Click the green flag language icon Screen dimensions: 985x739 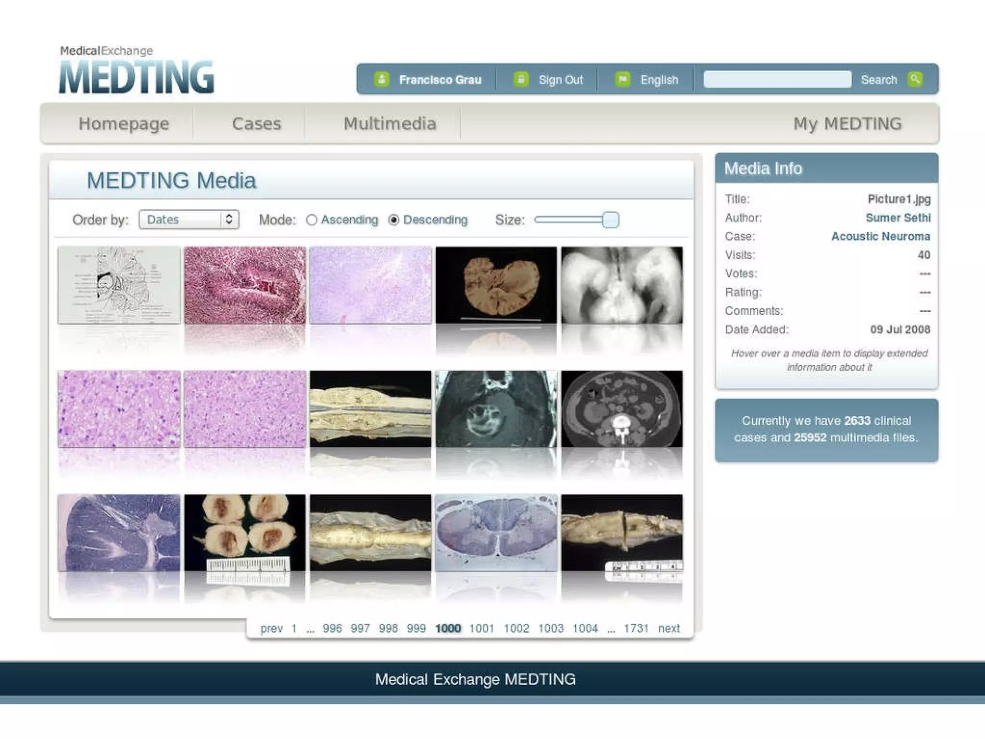(x=622, y=79)
